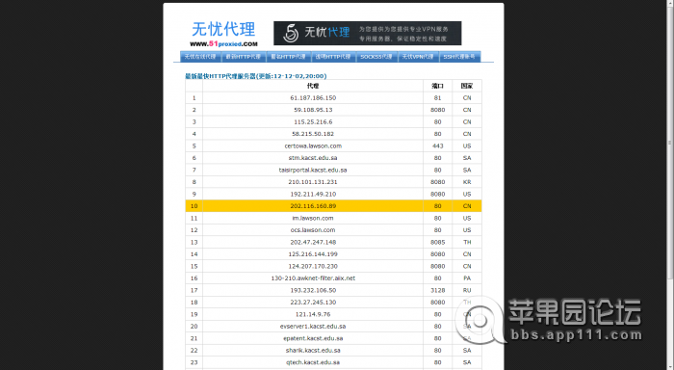Select the highlighted proxy 202.116.160.89 row
The image size is (674, 370).
333,206
